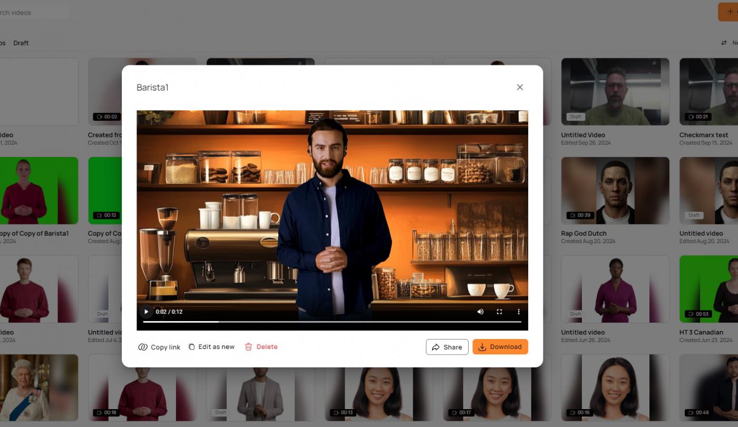Screen dimensions: 738x427
Task: Open Untitled video edited Jun 26 thumbnail
Action: [x=615, y=289]
